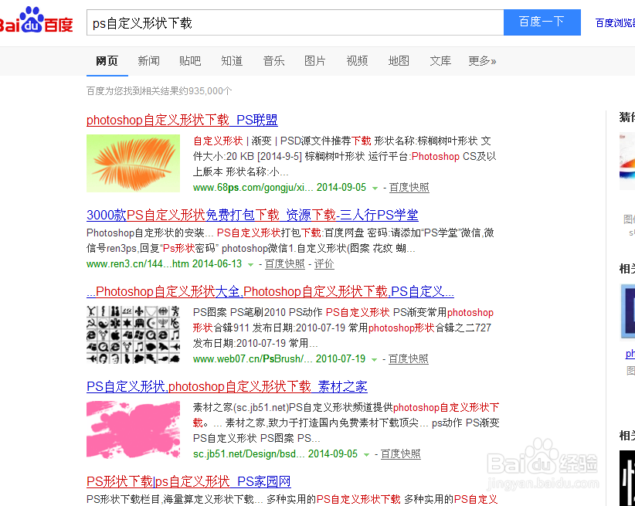Open the 地图 tab
This screenshot has height=506, width=635.
coord(399,60)
